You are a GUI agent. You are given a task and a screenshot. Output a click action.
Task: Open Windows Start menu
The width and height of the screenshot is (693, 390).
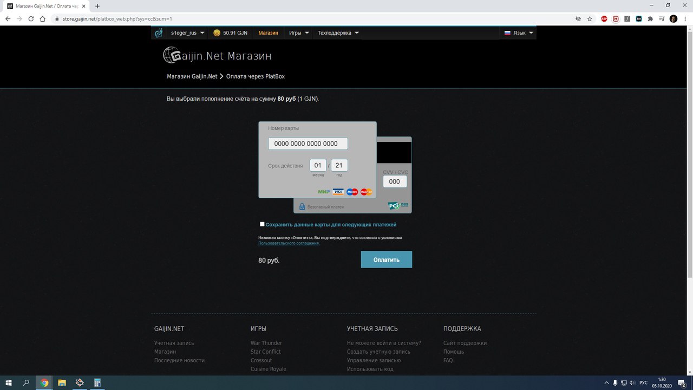coord(8,382)
